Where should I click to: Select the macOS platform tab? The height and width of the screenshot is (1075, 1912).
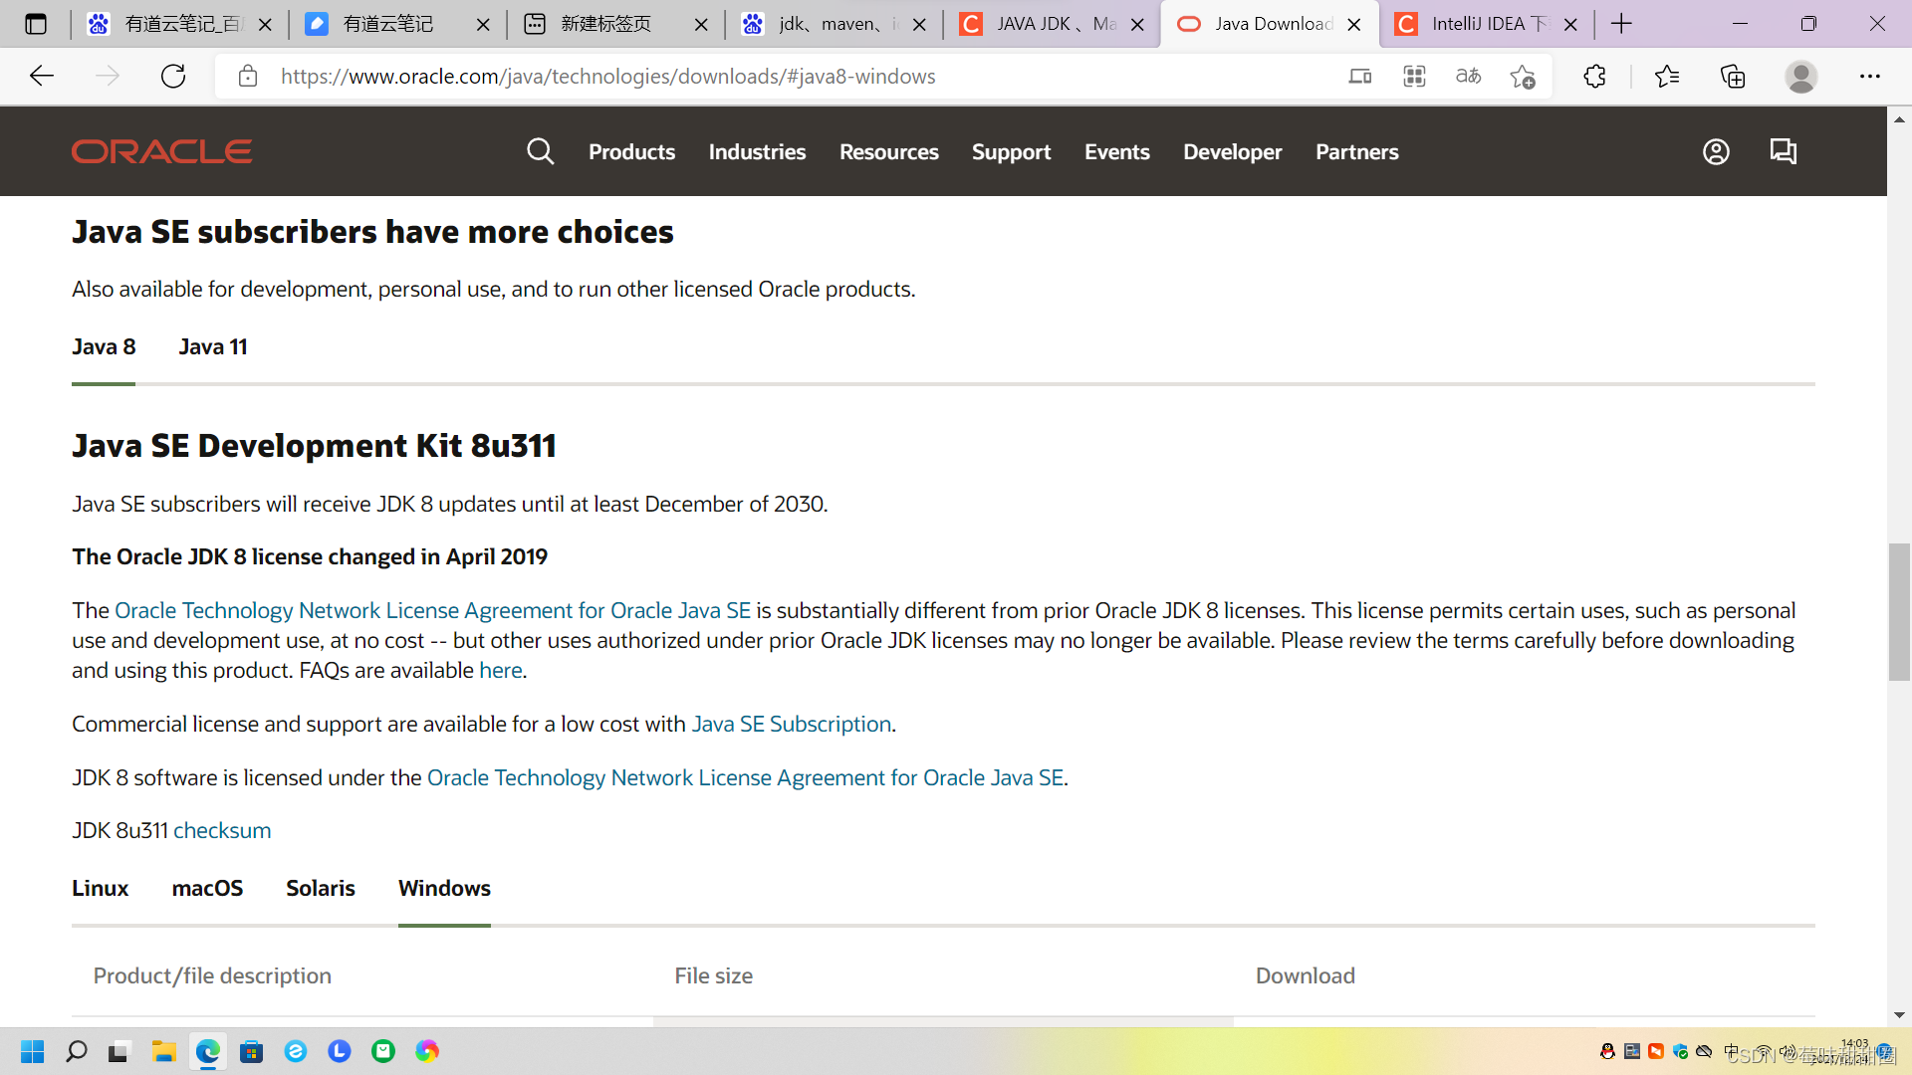[207, 888]
